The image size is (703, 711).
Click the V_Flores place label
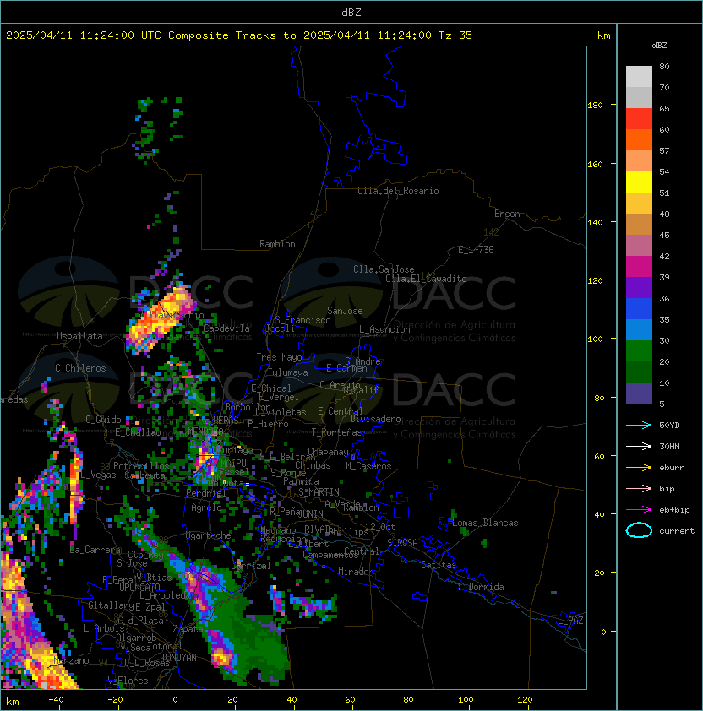128,681
